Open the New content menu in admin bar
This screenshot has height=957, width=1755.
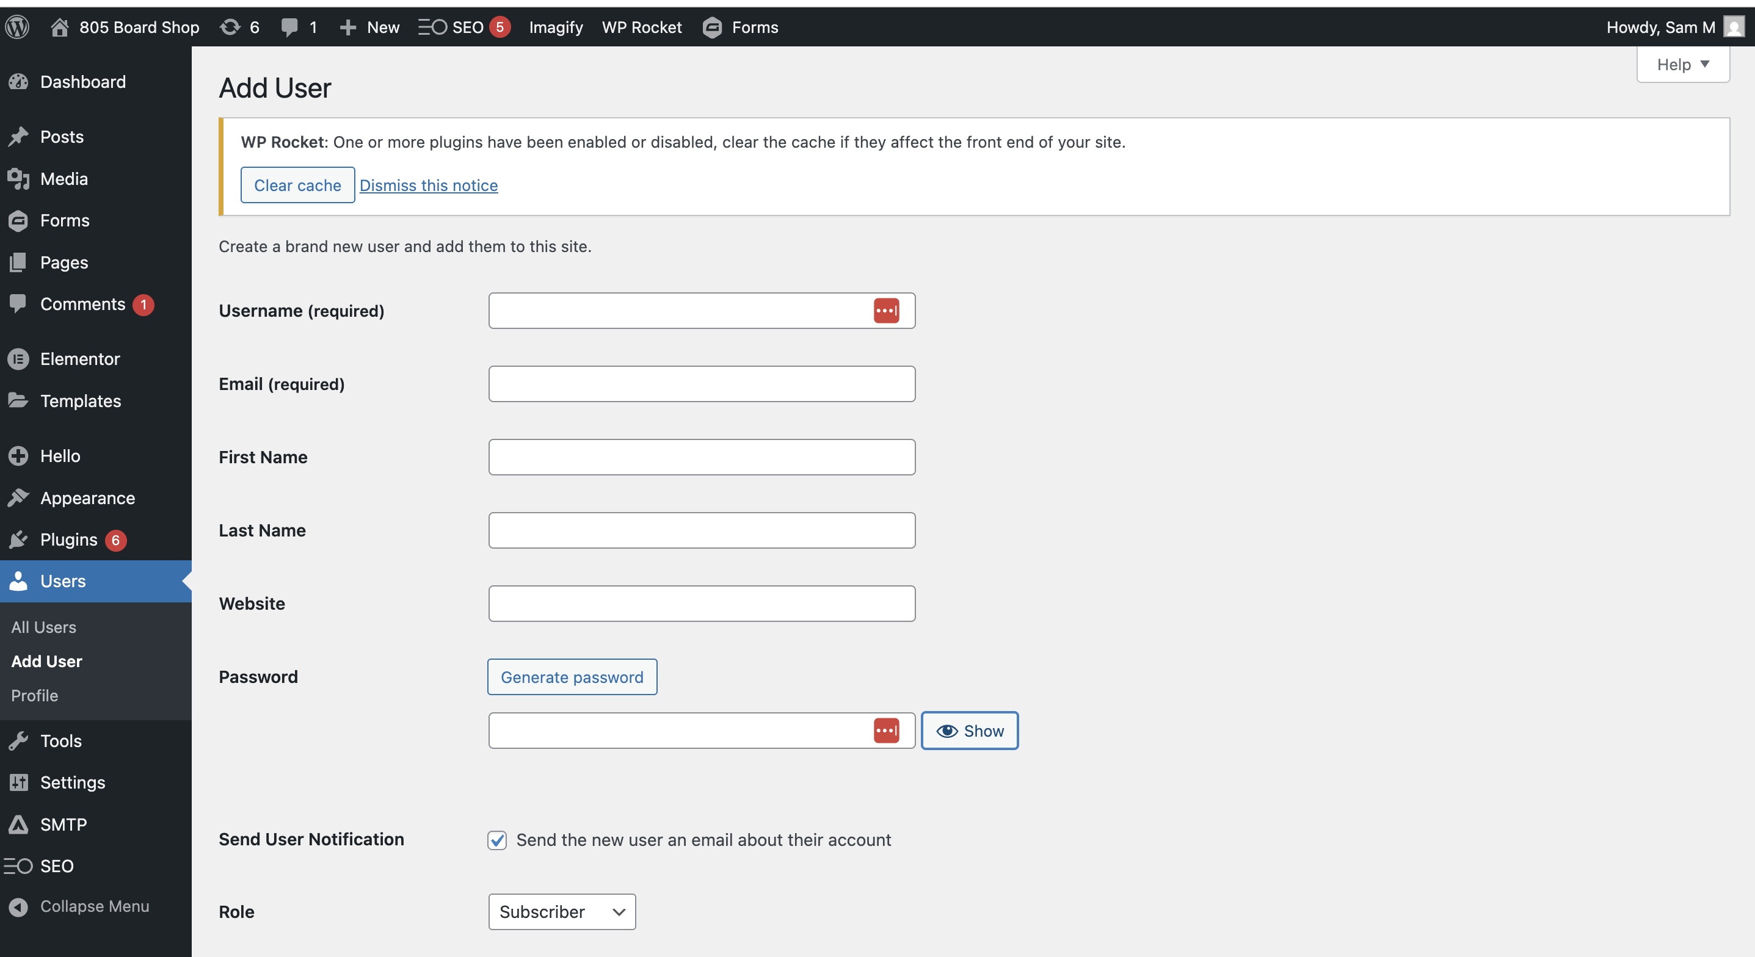(x=369, y=27)
